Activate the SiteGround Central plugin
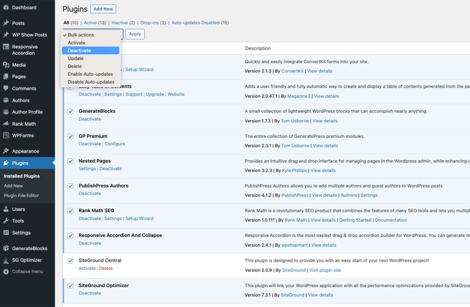Screen dimensions: 470x307 click(x=87, y=268)
